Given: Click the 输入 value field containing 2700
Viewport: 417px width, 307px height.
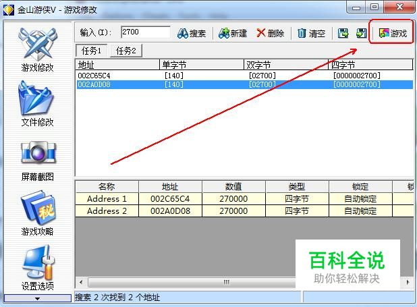Looking at the screenshot, I should pyautogui.click(x=146, y=32).
